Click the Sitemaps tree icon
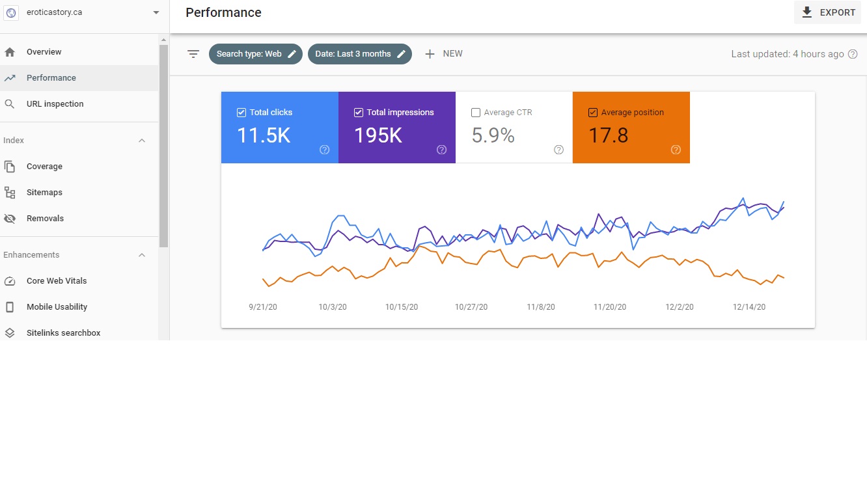Image resolution: width=867 pixels, height=488 pixels. point(10,193)
